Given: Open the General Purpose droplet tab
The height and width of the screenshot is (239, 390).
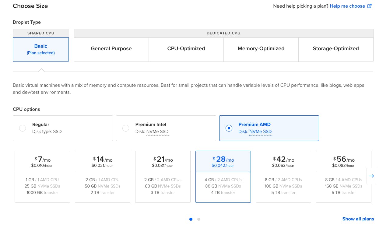Looking at the screenshot, I should (x=111, y=49).
